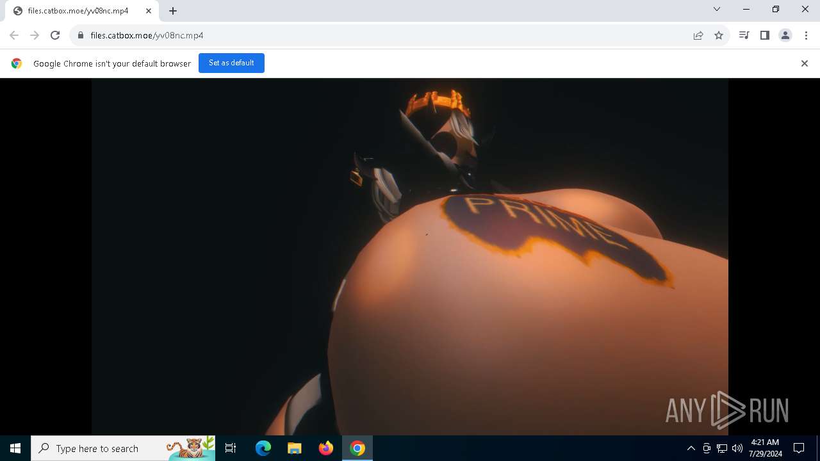Open the tab search chevron
Image resolution: width=820 pixels, height=461 pixels.
tap(717, 10)
